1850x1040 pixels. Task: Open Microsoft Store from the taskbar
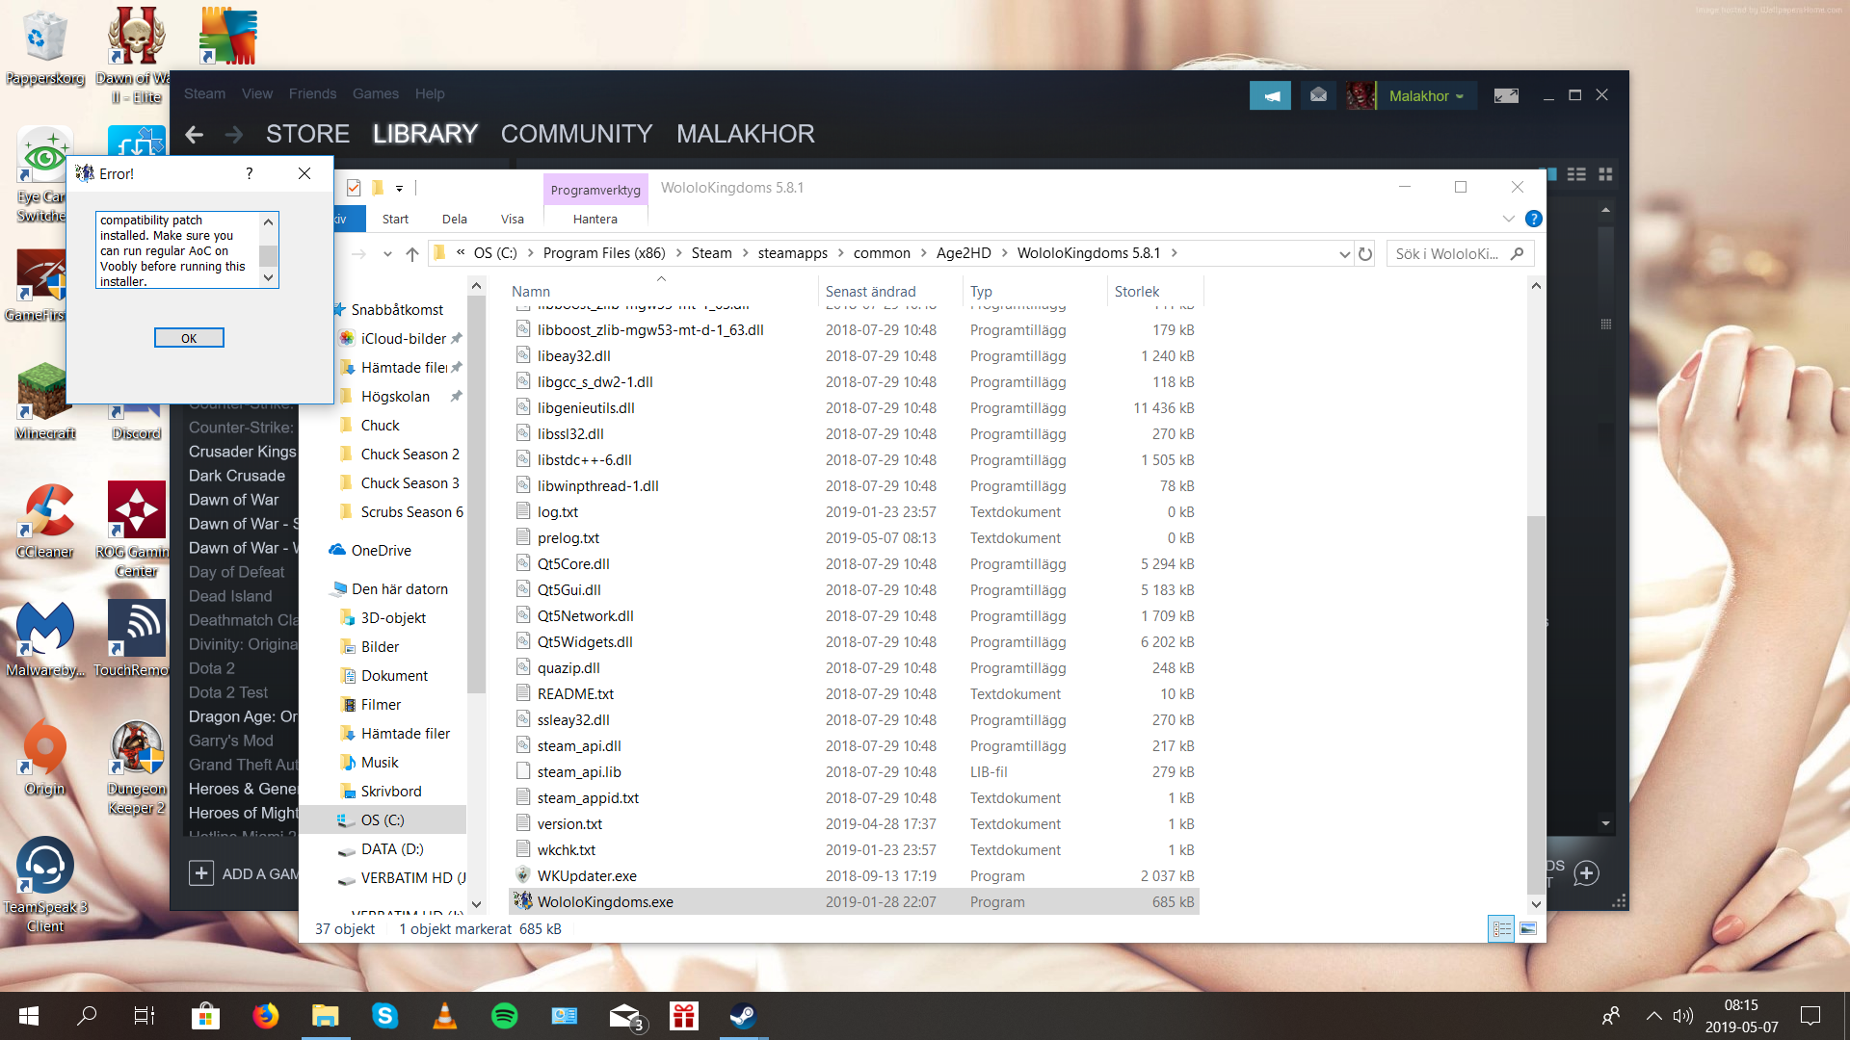pos(205,1016)
